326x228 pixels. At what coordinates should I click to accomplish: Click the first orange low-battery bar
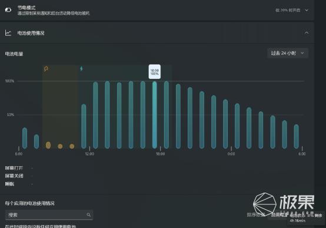point(48,145)
